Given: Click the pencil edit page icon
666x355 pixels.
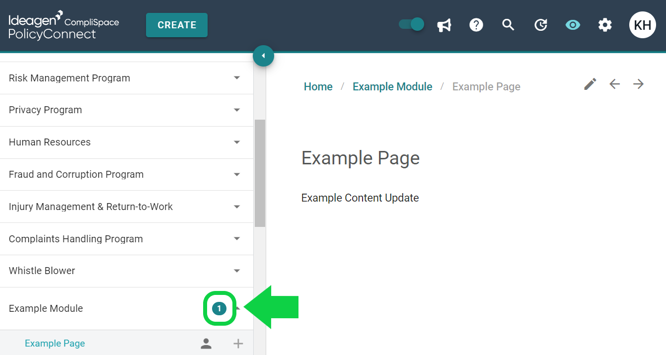Looking at the screenshot, I should click(590, 84).
